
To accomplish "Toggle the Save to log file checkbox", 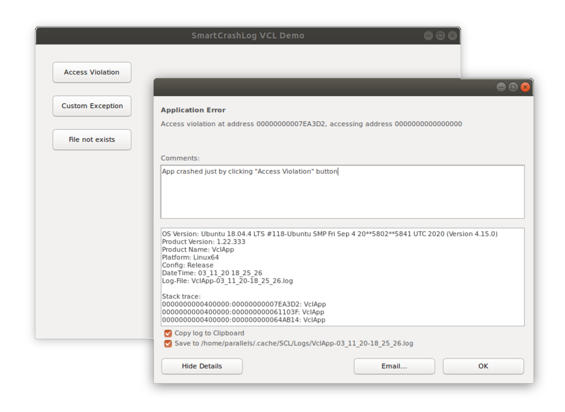I will coord(168,344).
